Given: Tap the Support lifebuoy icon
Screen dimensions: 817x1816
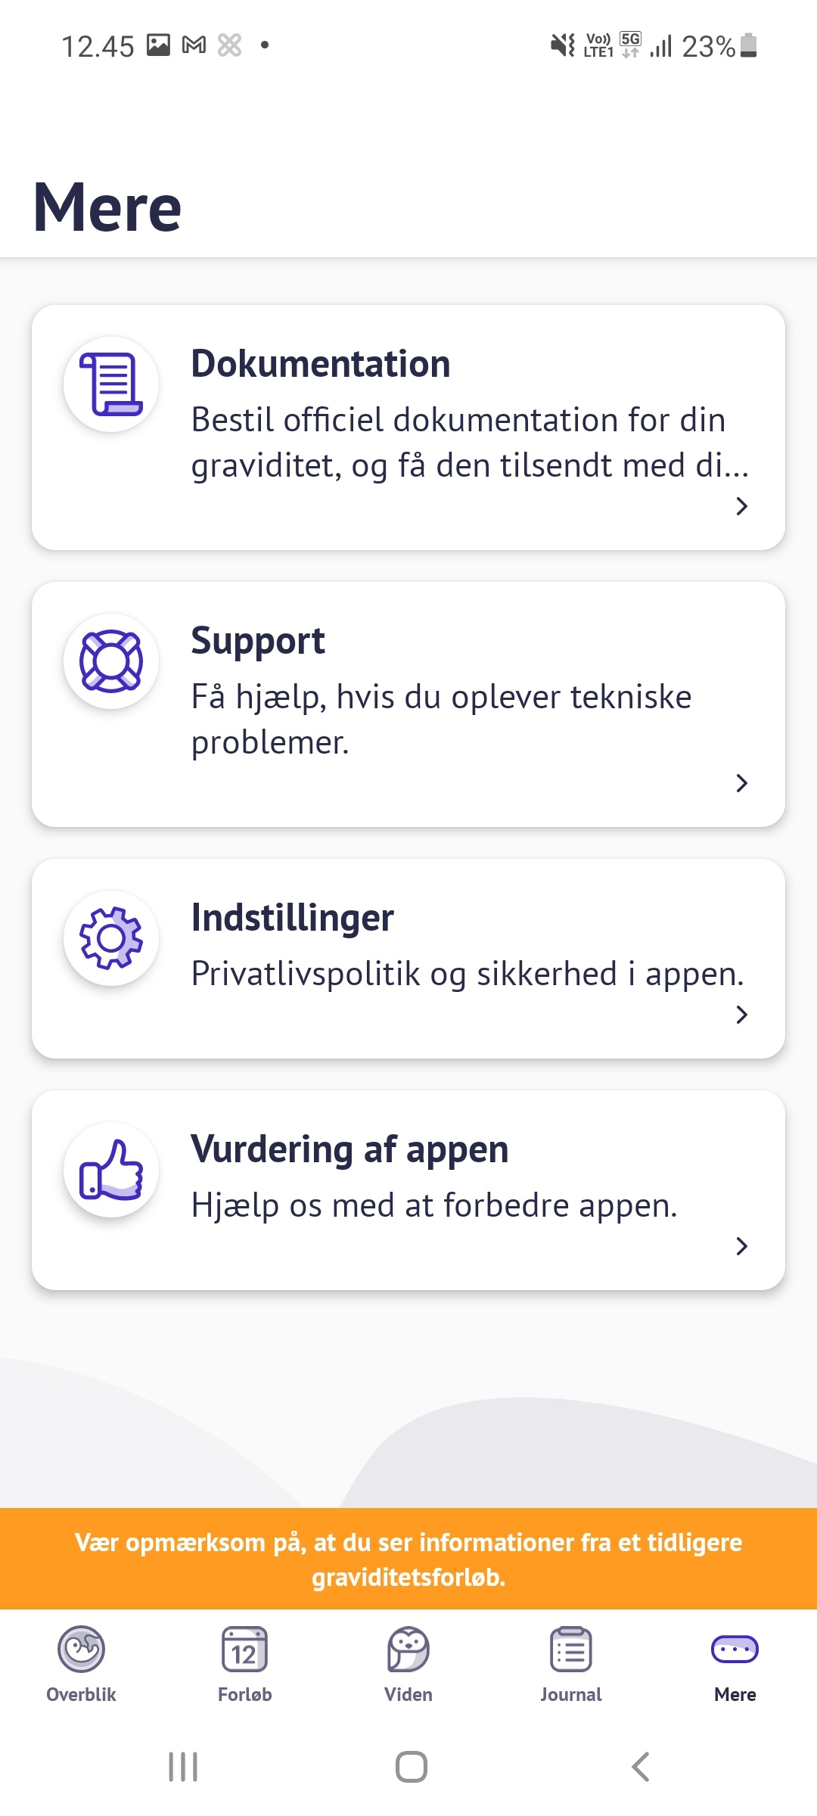Looking at the screenshot, I should pos(111,661).
